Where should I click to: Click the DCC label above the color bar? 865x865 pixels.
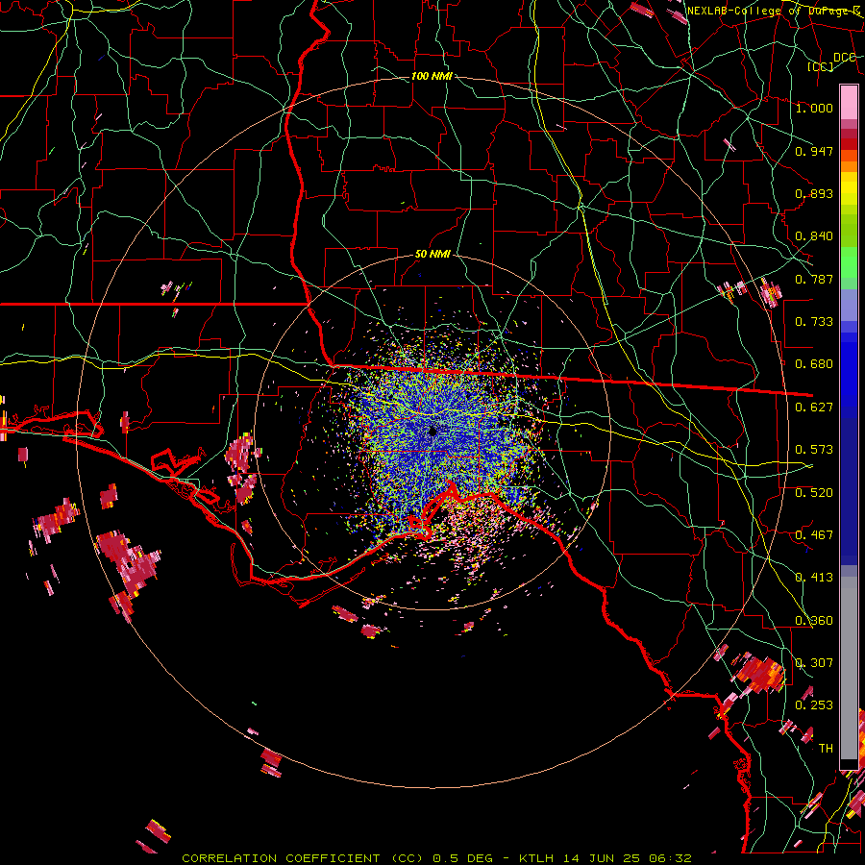click(844, 58)
